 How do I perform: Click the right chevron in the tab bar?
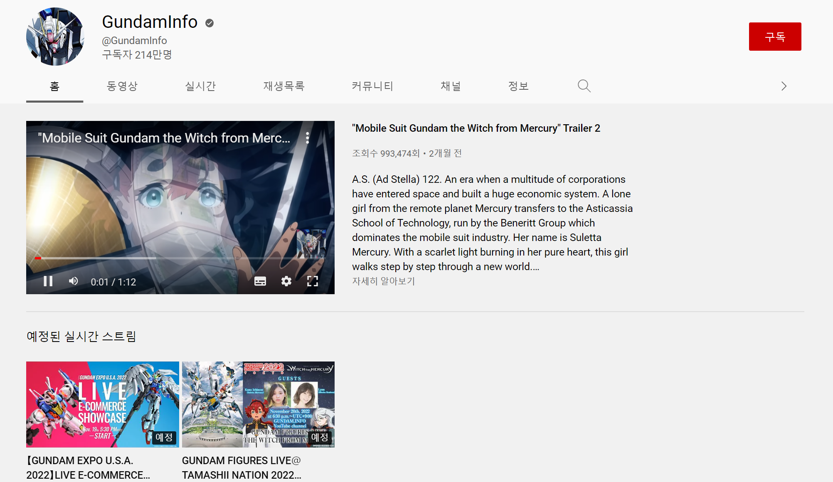pos(784,86)
